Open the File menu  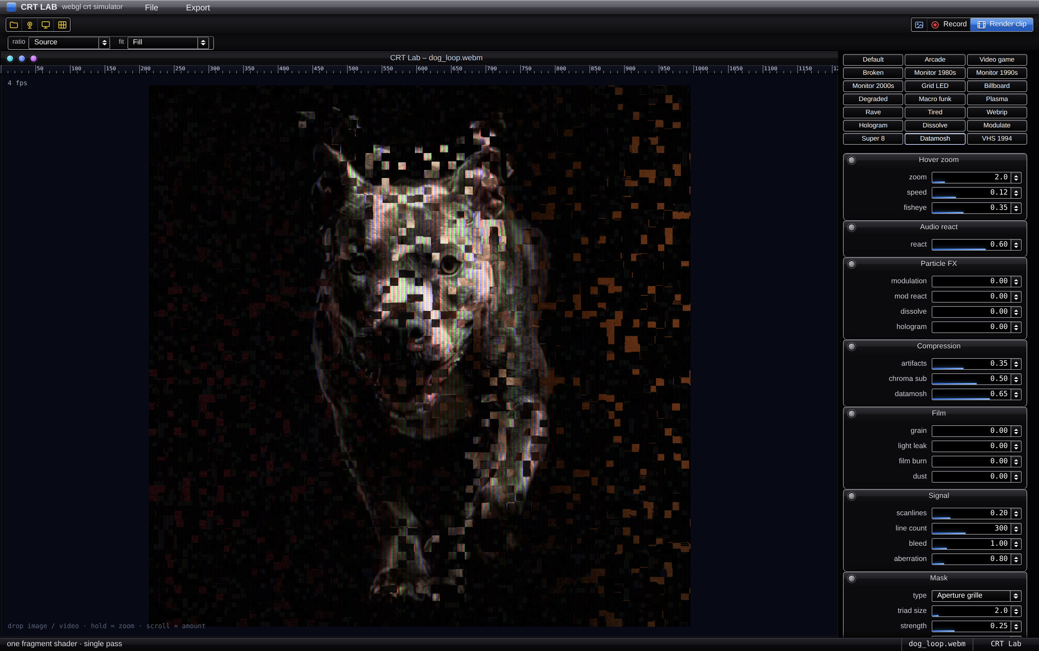[152, 8]
